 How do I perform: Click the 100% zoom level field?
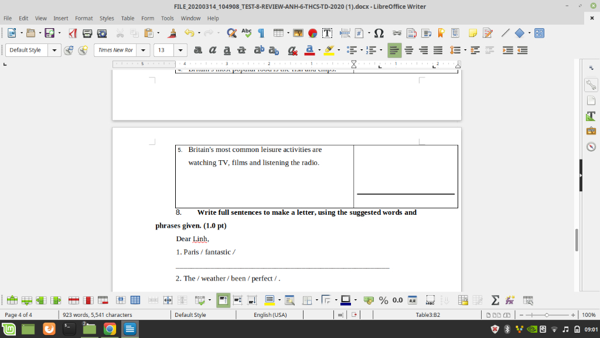click(588, 315)
